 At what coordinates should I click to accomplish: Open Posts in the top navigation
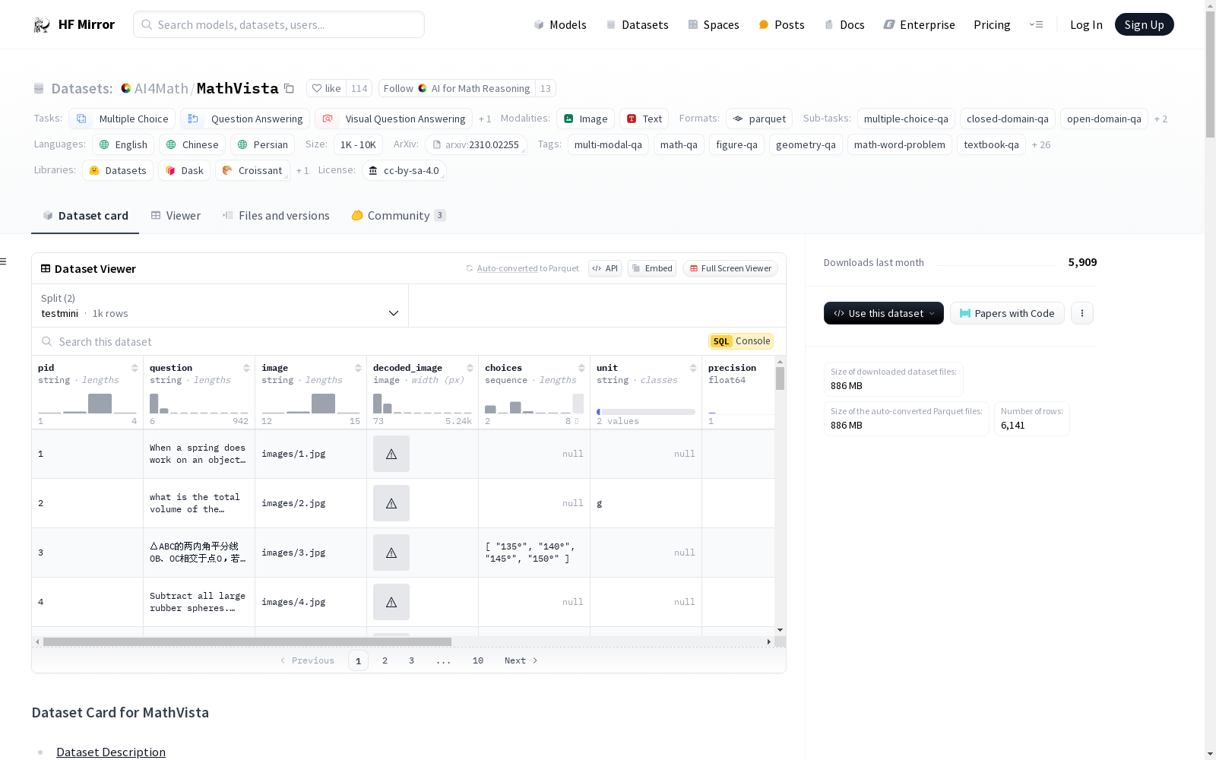tap(781, 24)
